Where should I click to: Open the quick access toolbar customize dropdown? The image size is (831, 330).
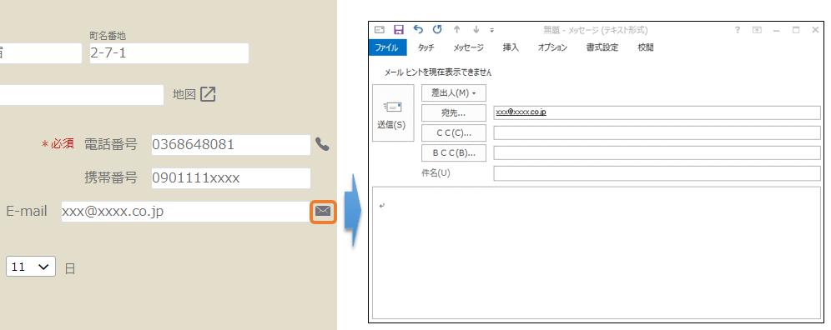point(491,30)
